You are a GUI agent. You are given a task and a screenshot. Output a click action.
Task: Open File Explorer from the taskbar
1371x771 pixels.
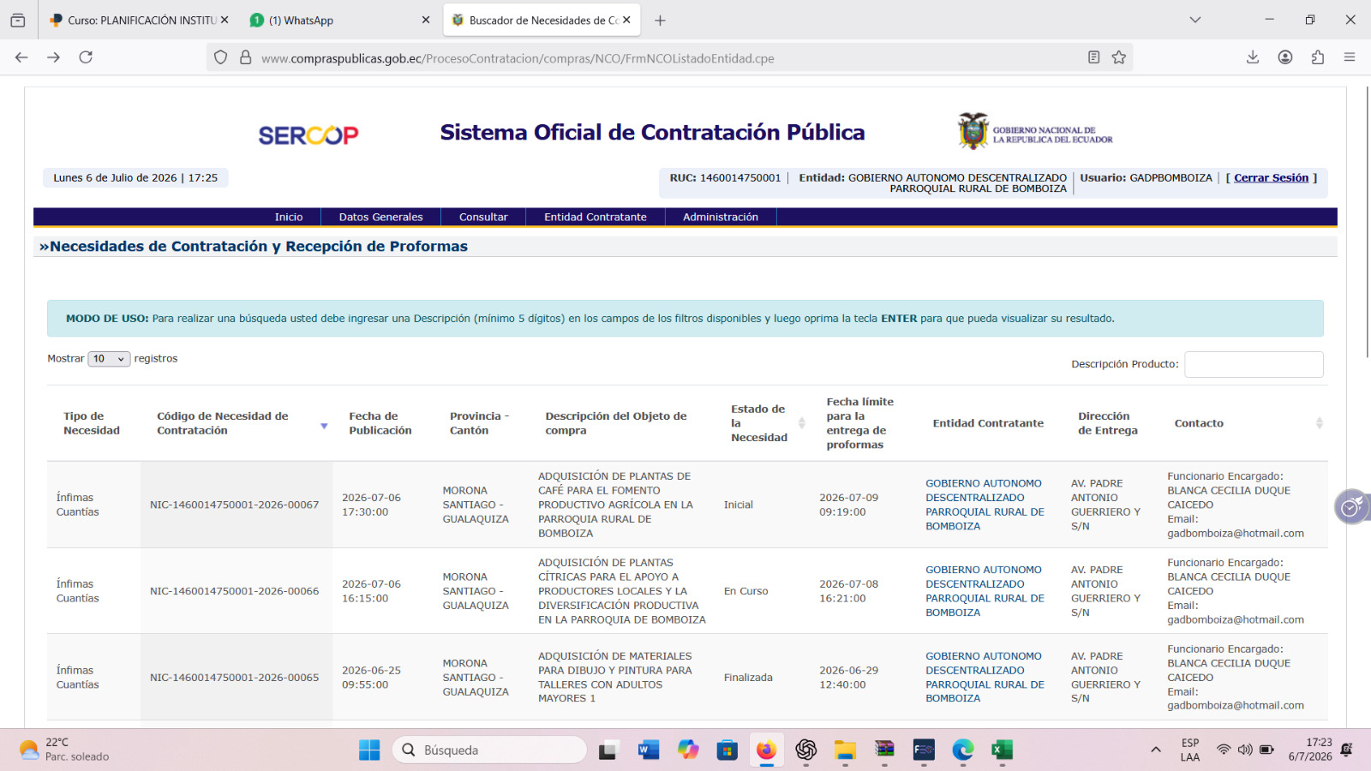845,750
